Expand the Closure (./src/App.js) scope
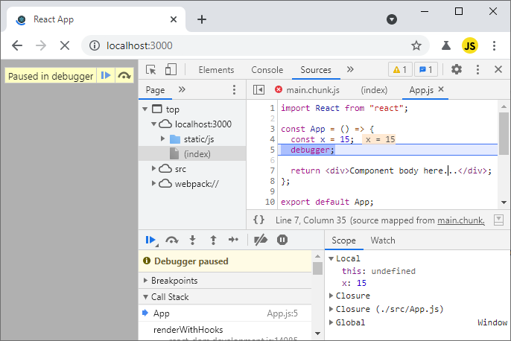511x341 pixels. point(331,309)
